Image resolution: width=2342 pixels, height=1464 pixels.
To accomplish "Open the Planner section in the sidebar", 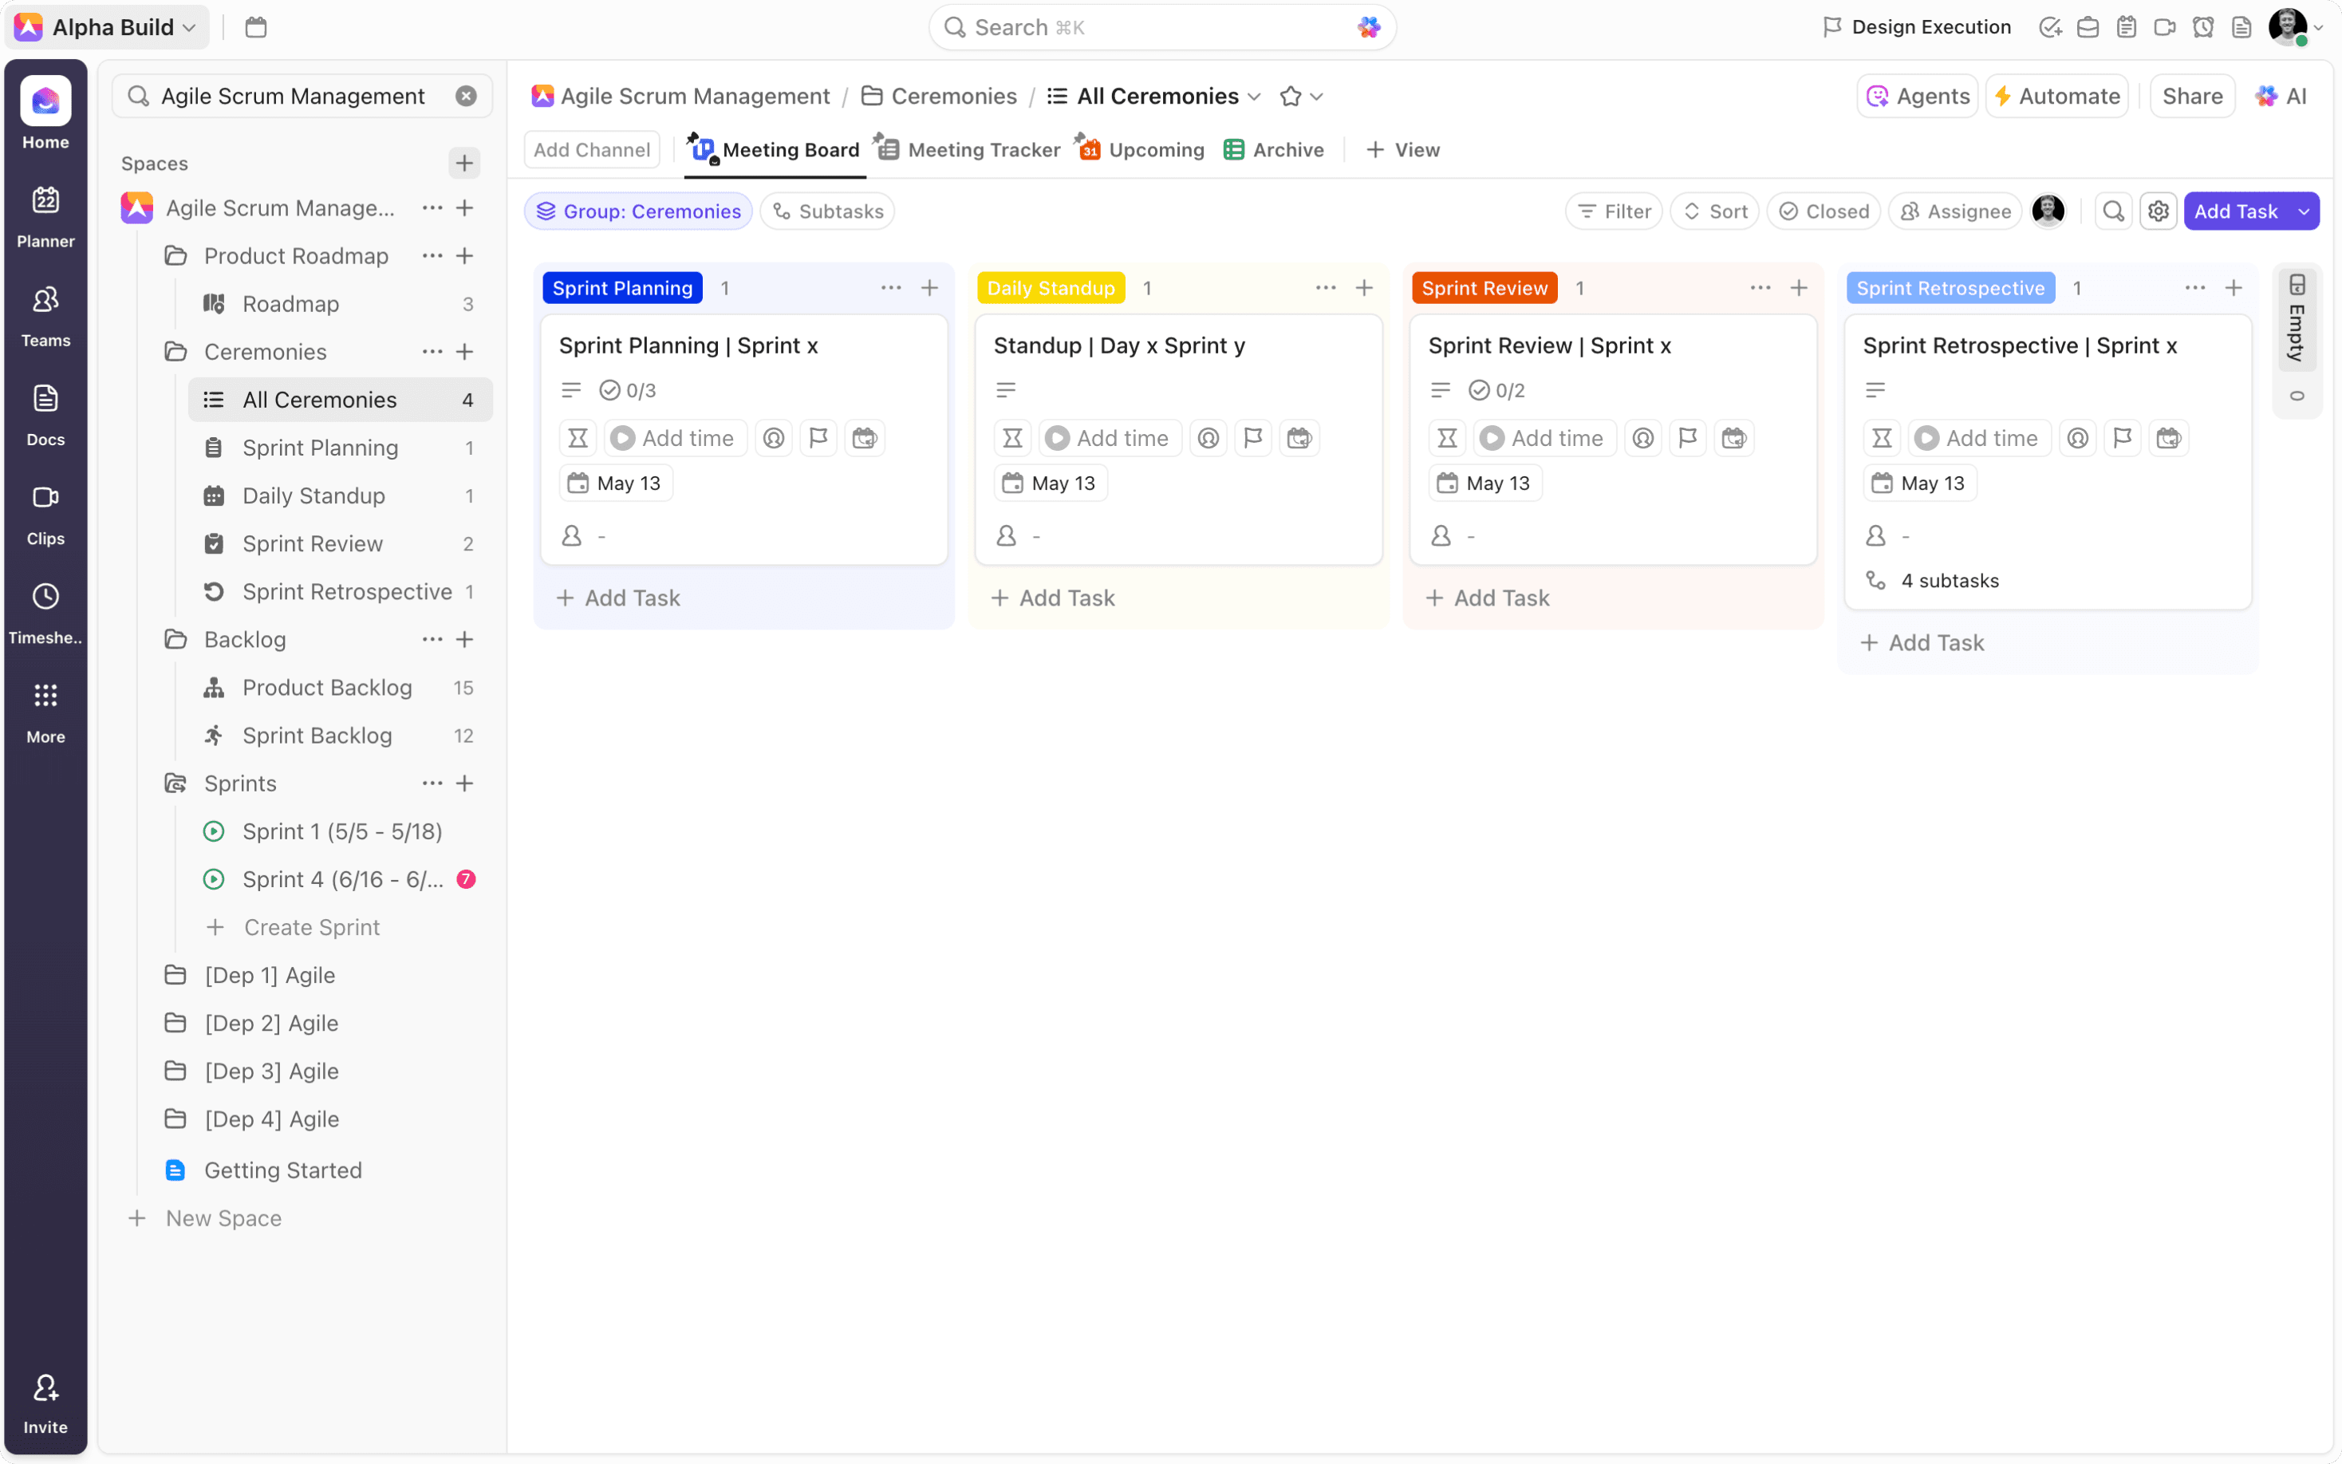I will (x=45, y=215).
